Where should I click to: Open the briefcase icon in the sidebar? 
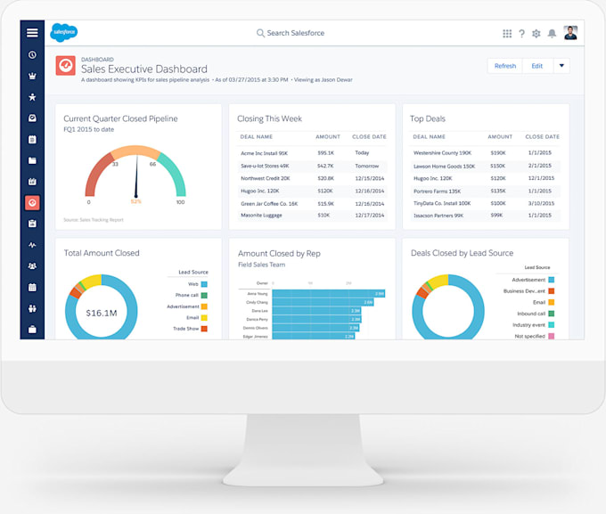pos(32,330)
